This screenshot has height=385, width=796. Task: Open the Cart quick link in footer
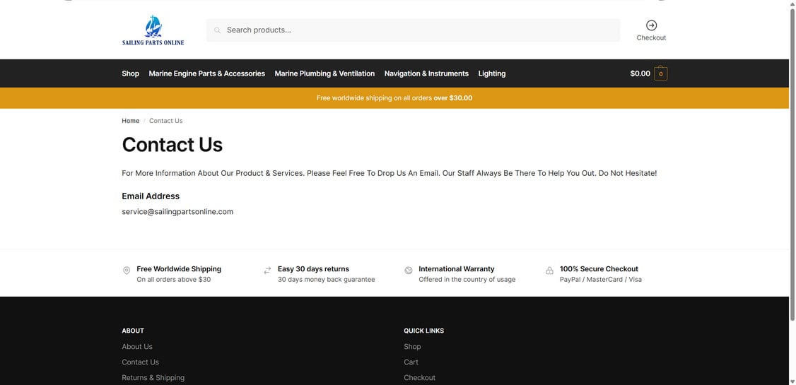pos(411,362)
